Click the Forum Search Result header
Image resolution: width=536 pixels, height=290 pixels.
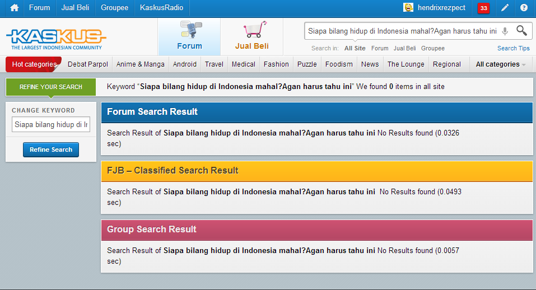[x=316, y=112]
